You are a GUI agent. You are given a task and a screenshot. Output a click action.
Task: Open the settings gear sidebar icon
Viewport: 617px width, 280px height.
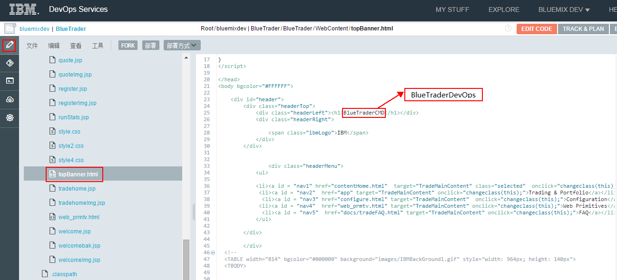click(10, 117)
